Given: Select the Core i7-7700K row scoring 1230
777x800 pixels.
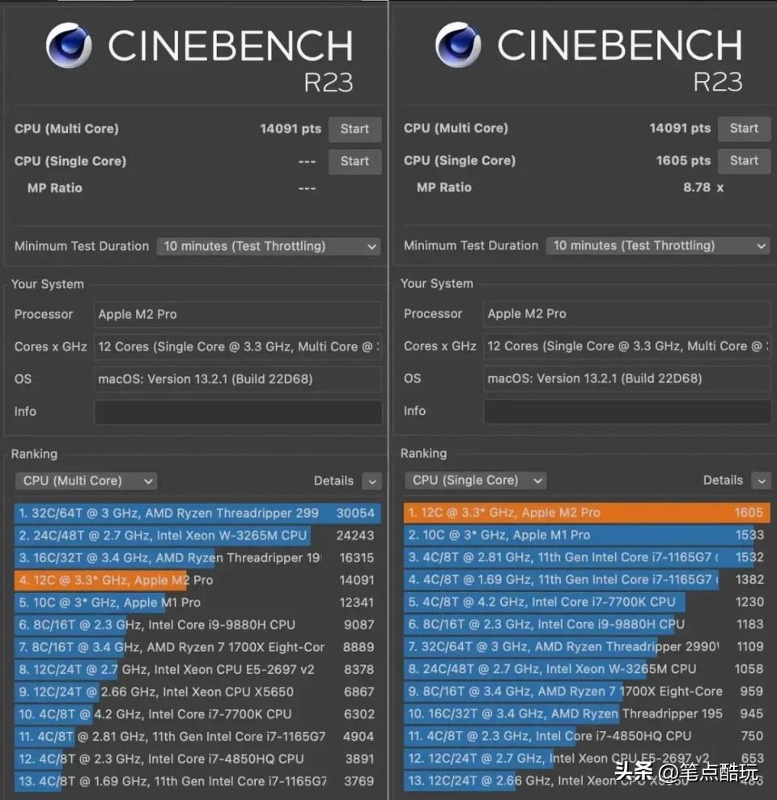Looking at the screenshot, I should click(587, 602).
